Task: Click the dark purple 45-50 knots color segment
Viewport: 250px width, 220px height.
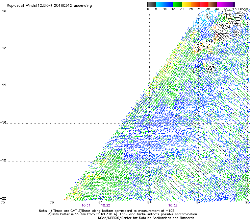Action: pyautogui.click(x=230, y=4)
